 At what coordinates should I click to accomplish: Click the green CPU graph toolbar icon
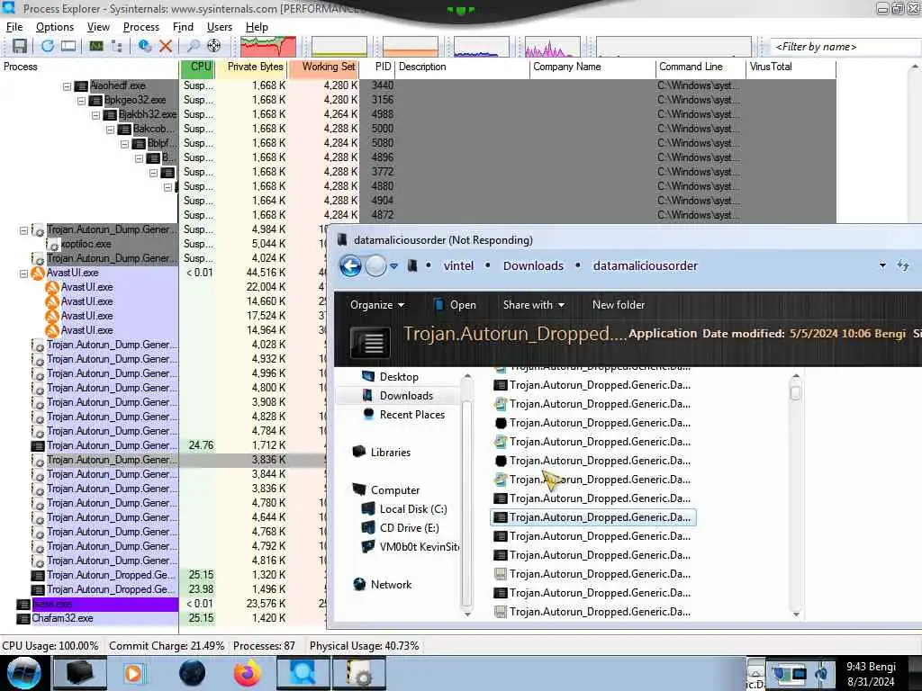pyautogui.click(x=95, y=46)
